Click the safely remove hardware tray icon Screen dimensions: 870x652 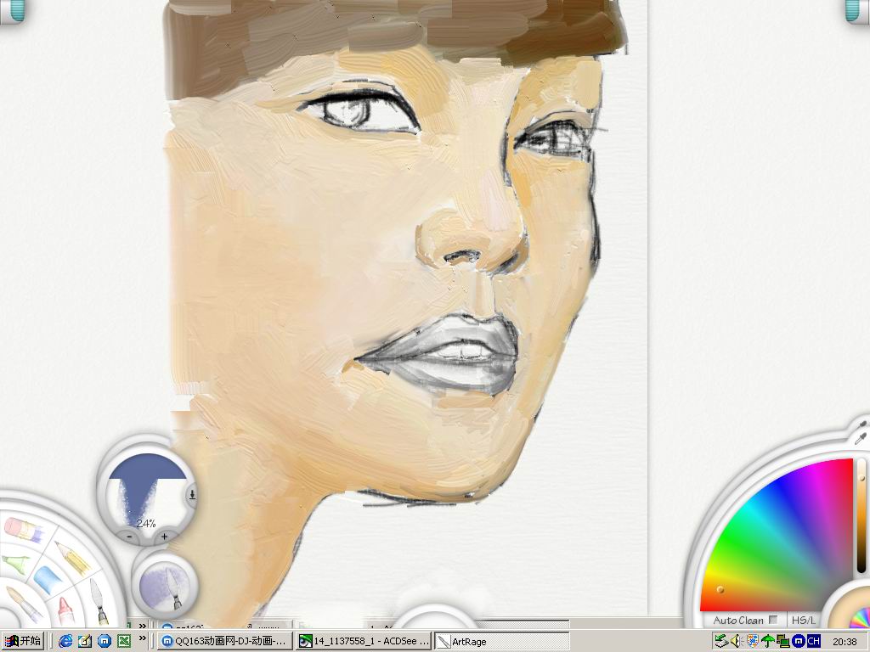tap(720, 641)
